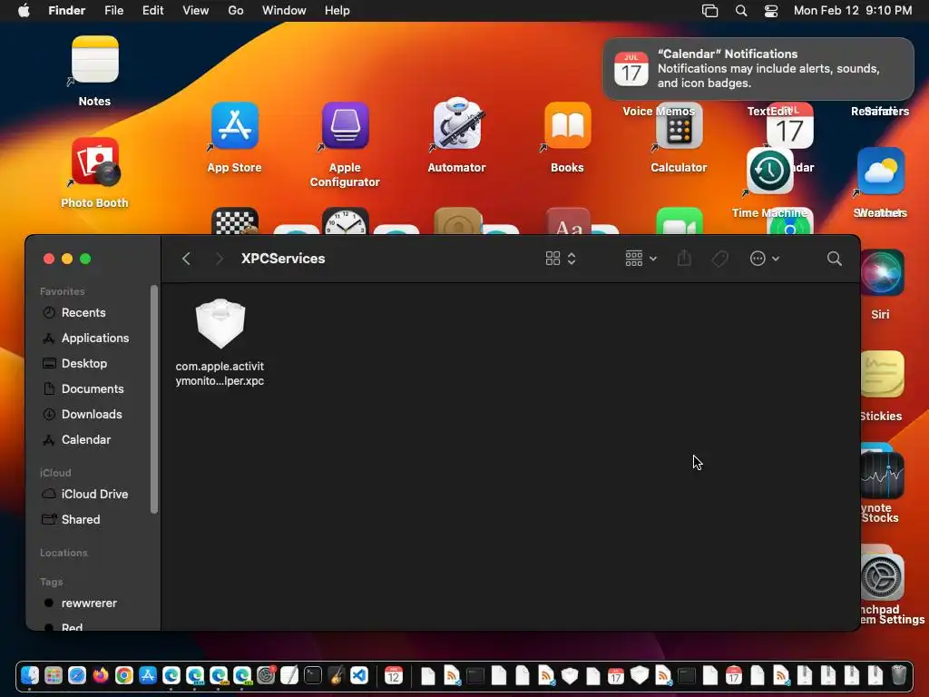Open the Go menu
This screenshot has width=929, height=697.
235,11
